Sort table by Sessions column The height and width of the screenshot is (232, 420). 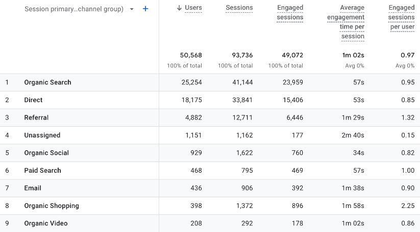click(x=239, y=8)
